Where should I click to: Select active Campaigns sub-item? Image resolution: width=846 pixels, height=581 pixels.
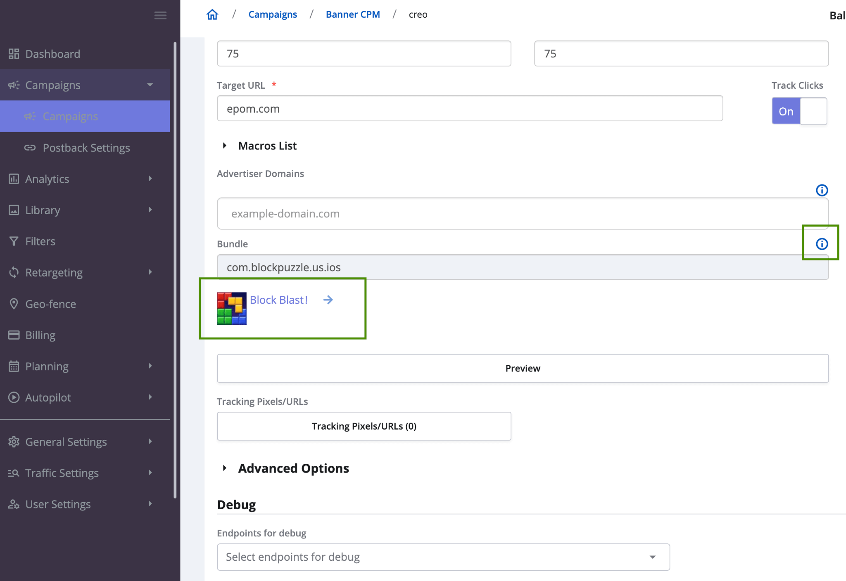85,116
